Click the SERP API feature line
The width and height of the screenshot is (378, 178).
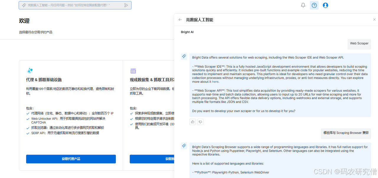pyautogui.click(x=65, y=133)
